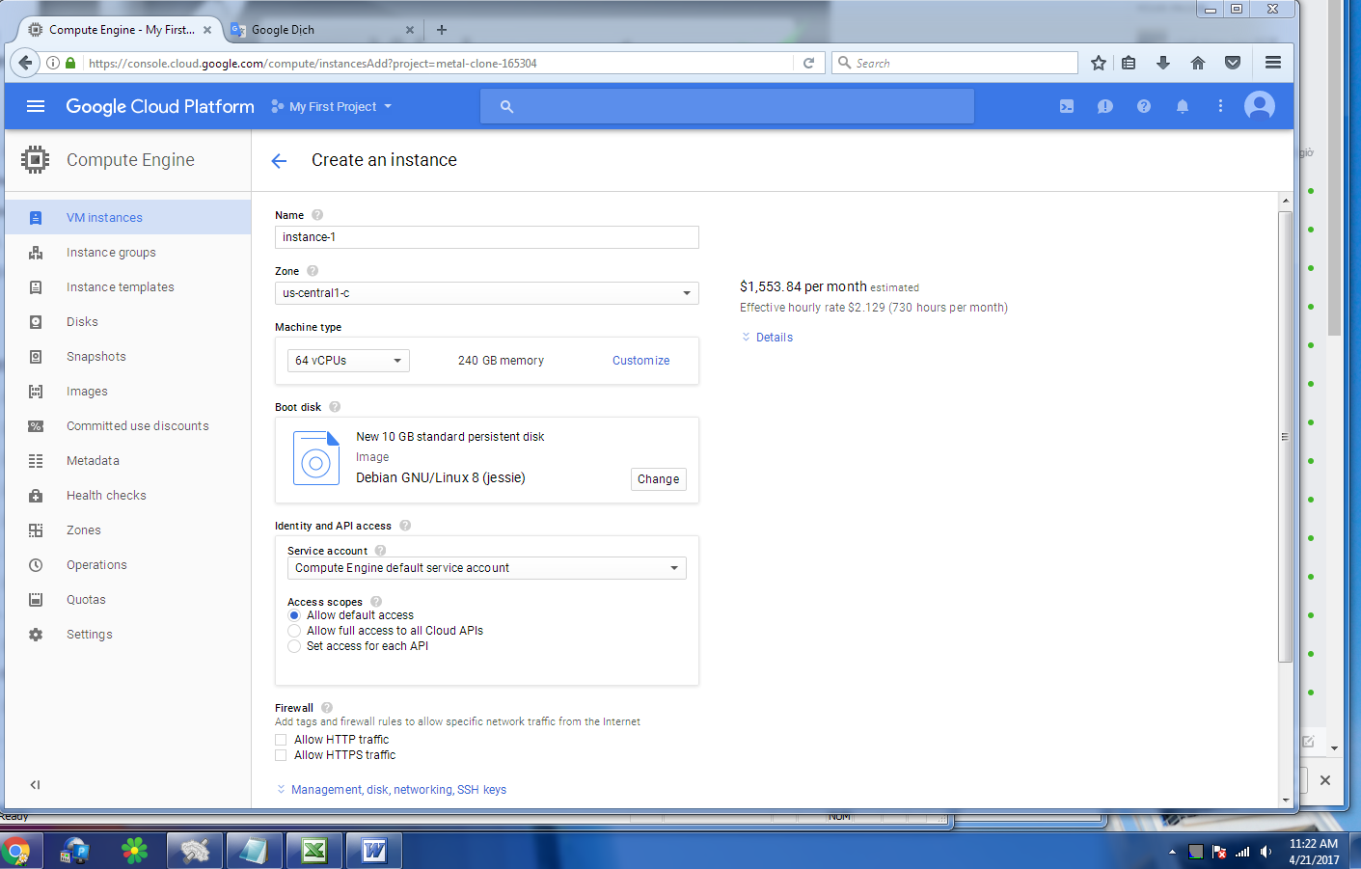Open Snapshots in the sidebar menu
Screen dimensions: 1361x869
(96, 357)
